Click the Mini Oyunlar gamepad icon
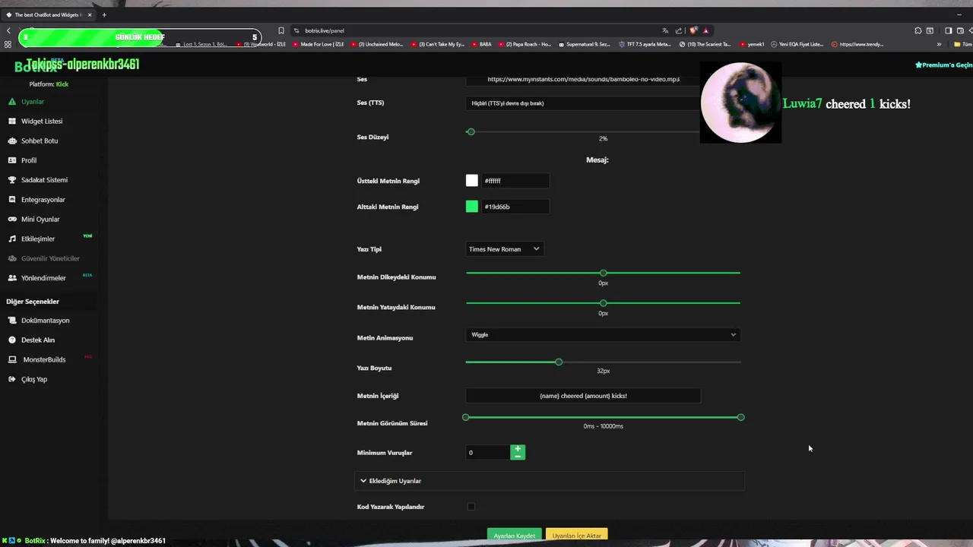The height and width of the screenshot is (547, 973). coord(12,220)
